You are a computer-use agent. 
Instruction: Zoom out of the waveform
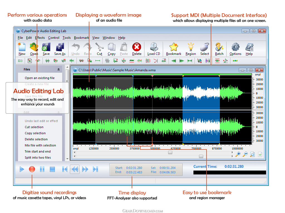(x=245, y=154)
